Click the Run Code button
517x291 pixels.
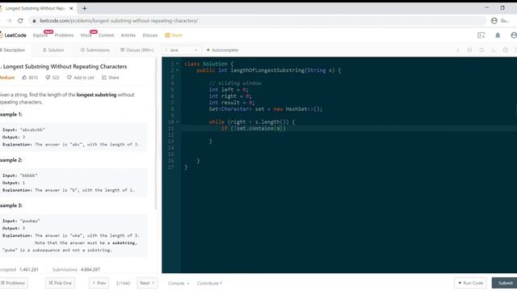pyautogui.click(x=470, y=283)
